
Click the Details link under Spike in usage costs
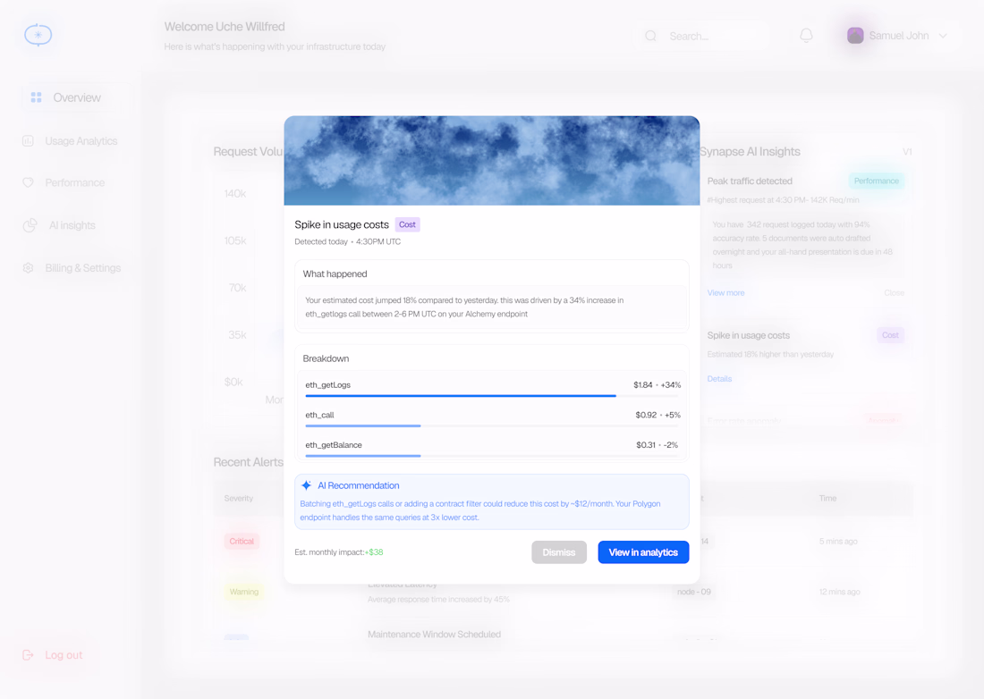tap(719, 379)
